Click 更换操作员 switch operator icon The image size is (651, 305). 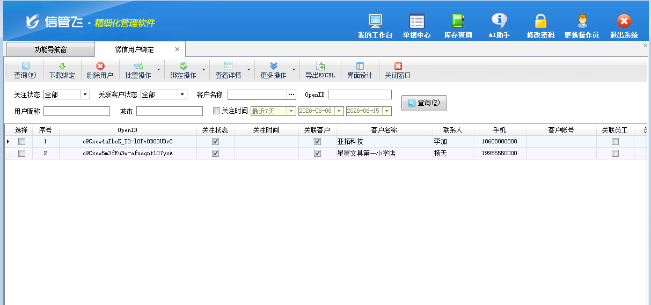pyautogui.click(x=582, y=26)
